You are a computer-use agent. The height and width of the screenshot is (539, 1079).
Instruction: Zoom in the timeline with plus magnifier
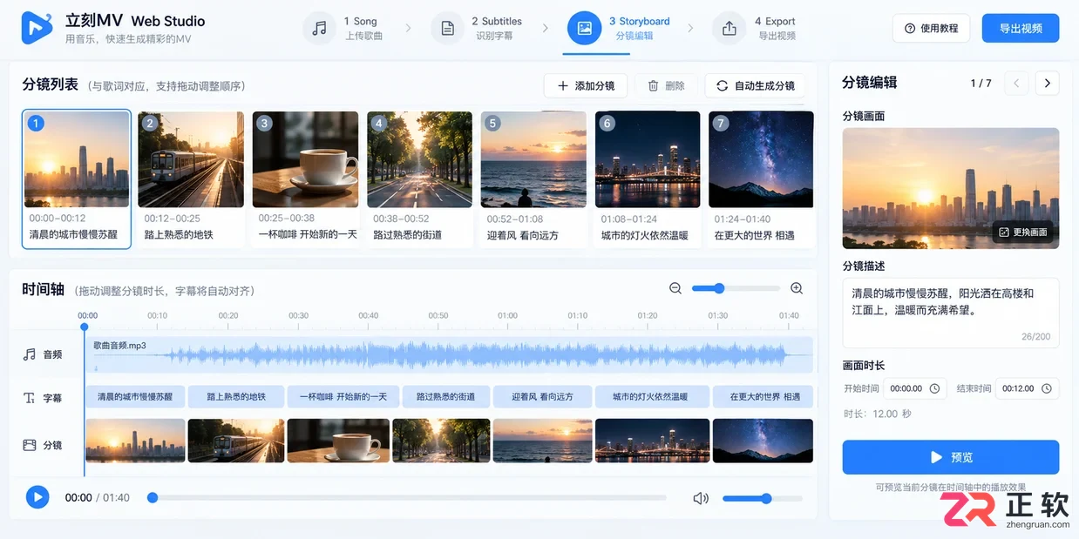[797, 288]
